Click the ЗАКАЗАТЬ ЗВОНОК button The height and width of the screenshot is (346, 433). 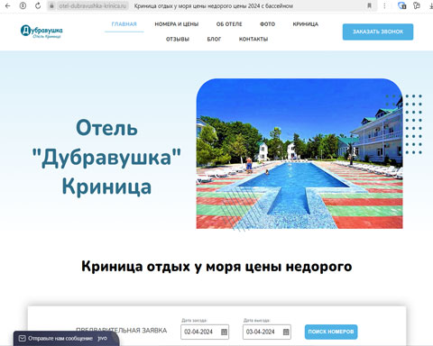pos(378,32)
